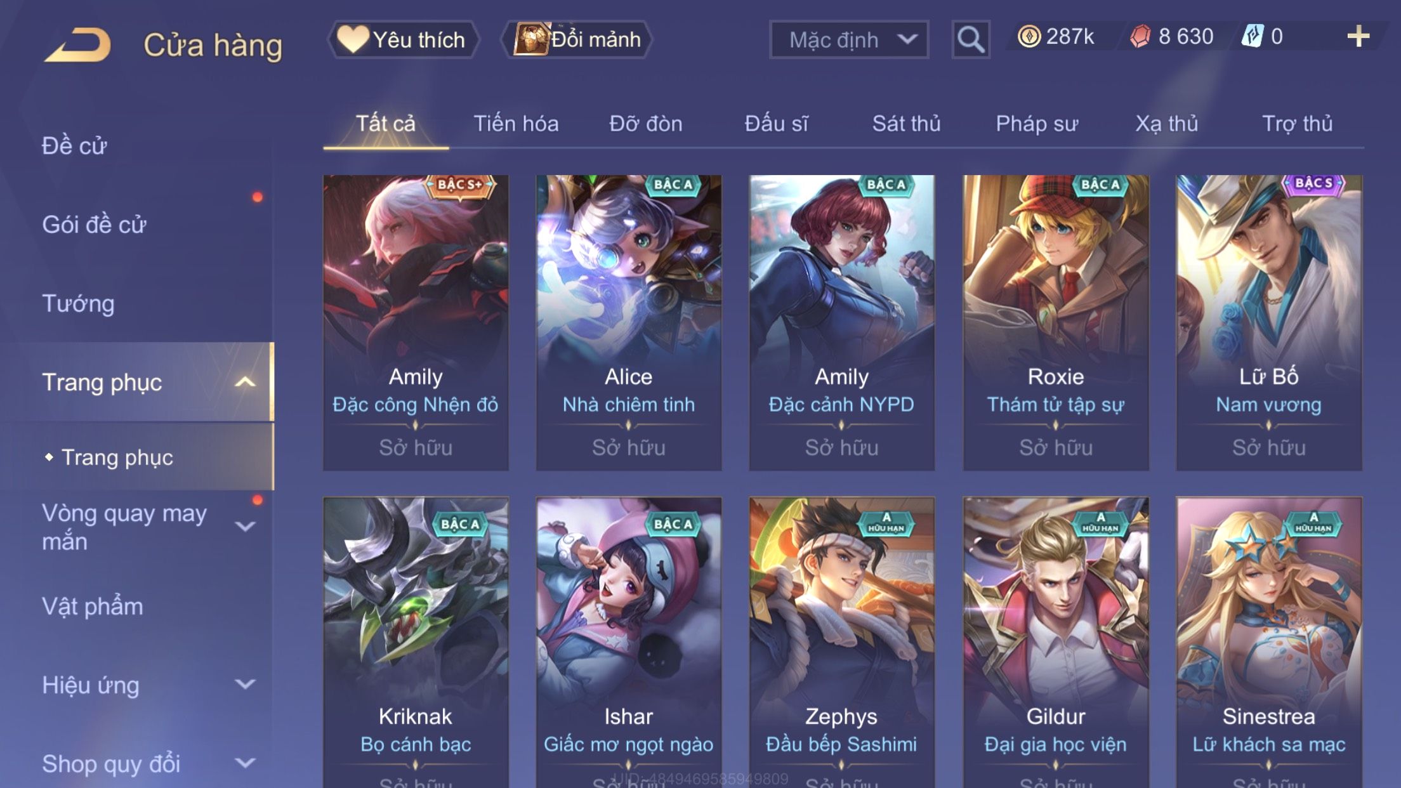
Task: Select the Amily Đặc công Nhện đỏ skin
Action: tap(416, 323)
